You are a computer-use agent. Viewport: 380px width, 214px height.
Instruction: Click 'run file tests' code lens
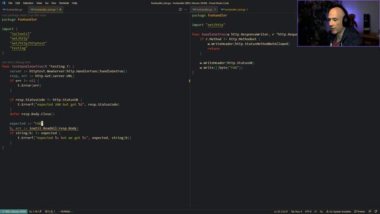[x=37, y=15]
